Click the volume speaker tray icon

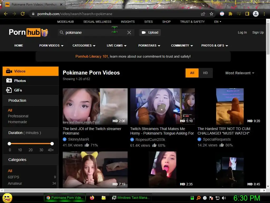pos(224,198)
